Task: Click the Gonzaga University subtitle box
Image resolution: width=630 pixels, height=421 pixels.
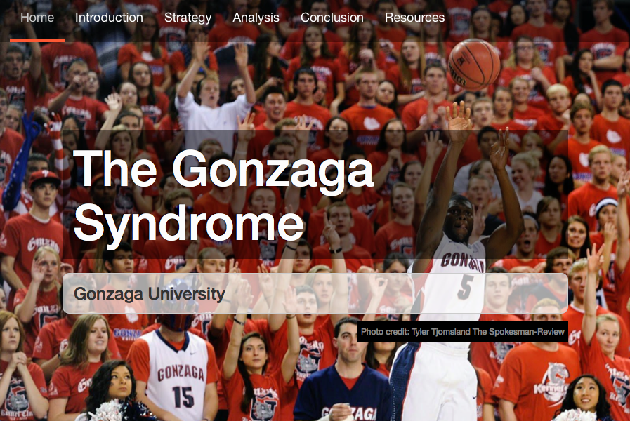Action: [315, 293]
